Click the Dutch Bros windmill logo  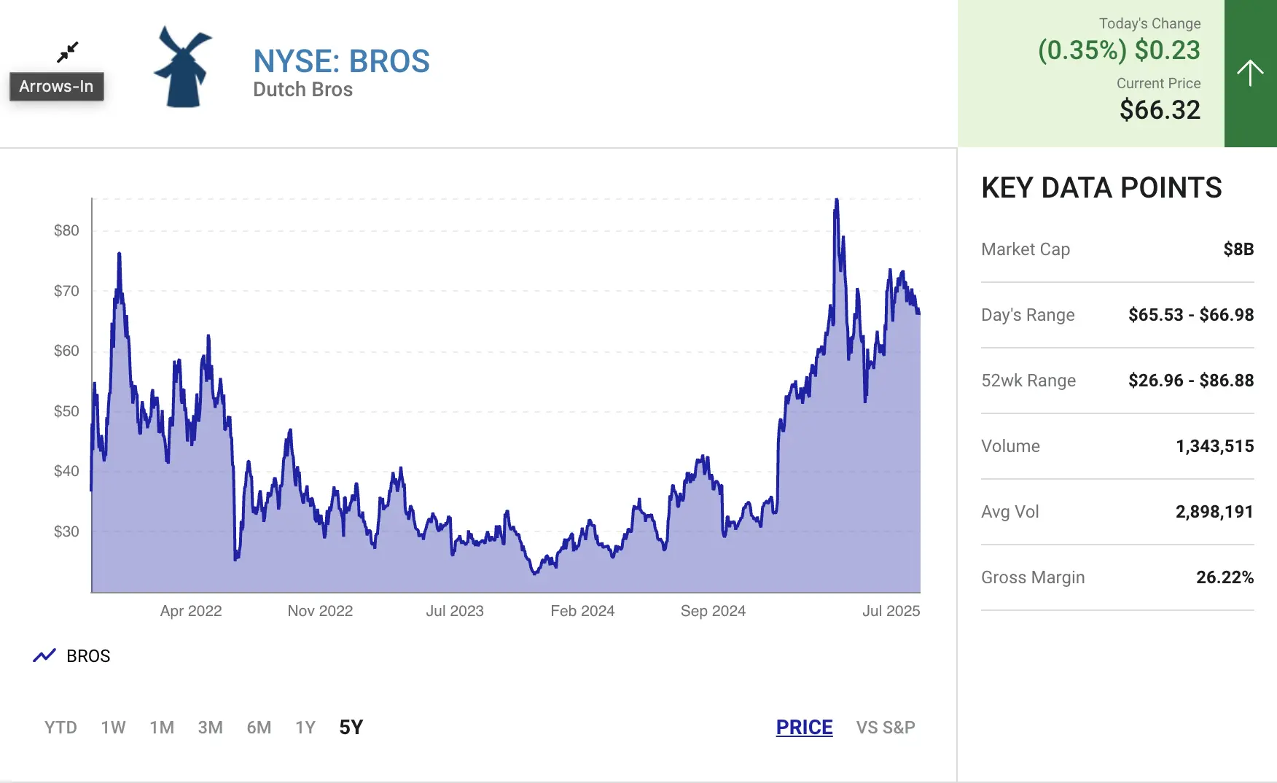(182, 68)
